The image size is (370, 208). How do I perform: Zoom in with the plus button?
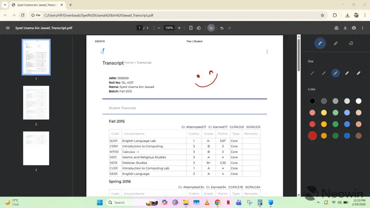[179, 28]
